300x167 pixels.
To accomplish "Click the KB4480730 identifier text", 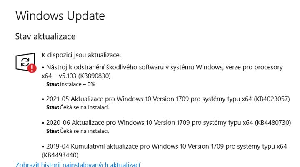I will pos(273,122).
